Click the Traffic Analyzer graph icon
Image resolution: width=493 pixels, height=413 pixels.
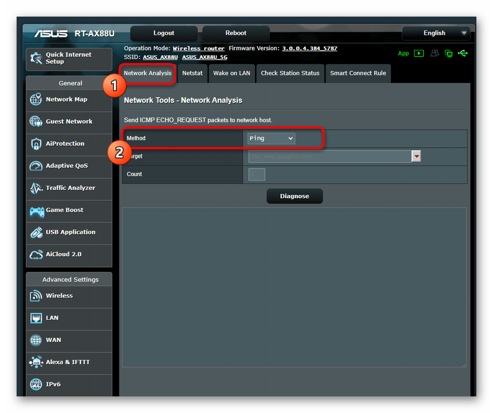[36, 188]
